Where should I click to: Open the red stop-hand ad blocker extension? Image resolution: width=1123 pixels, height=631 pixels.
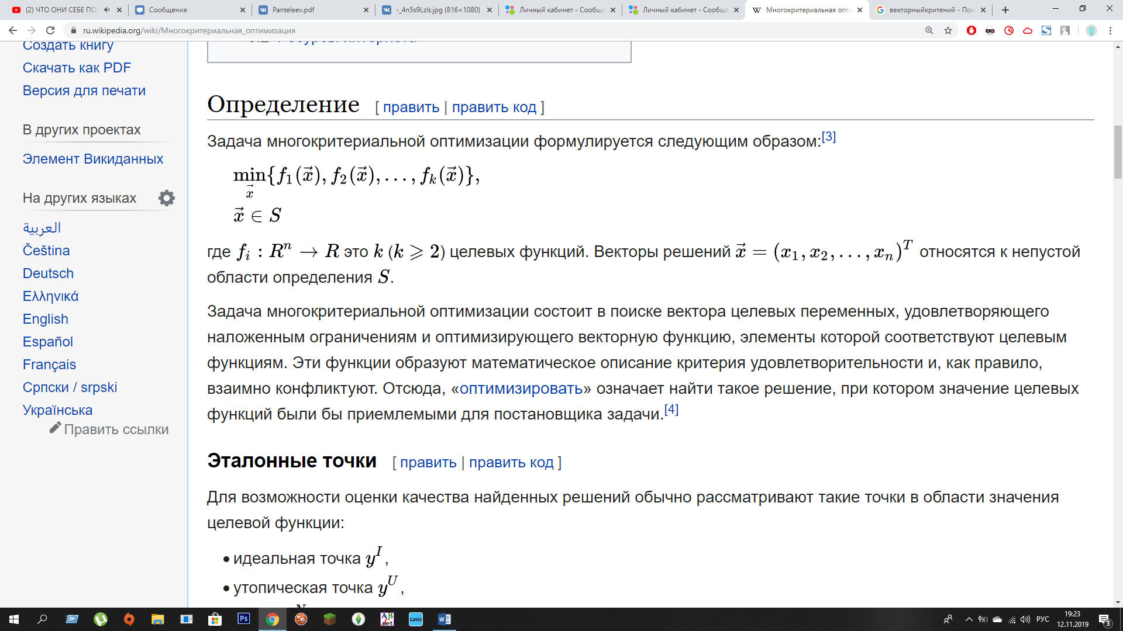pos(972,30)
